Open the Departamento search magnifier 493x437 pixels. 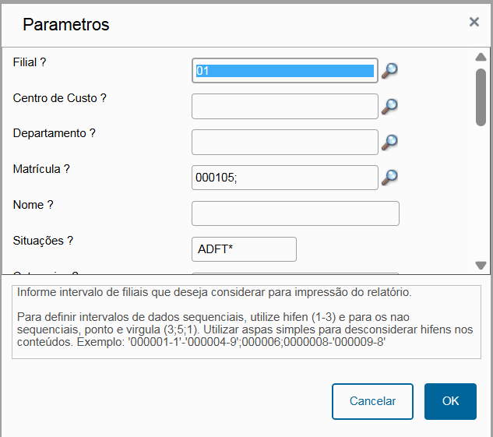[389, 143]
